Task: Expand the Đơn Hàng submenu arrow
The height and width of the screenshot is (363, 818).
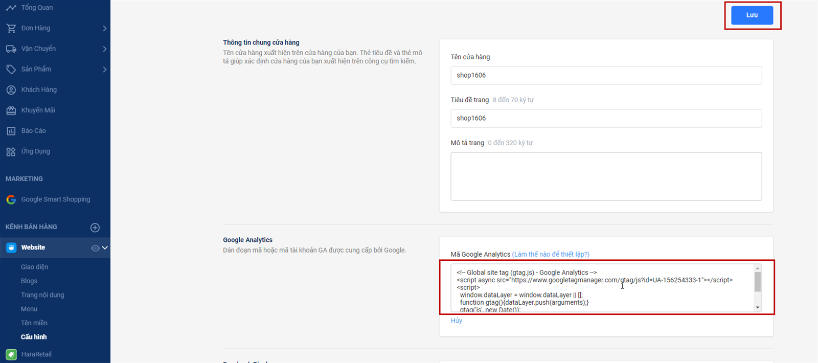Action: (104, 28)
